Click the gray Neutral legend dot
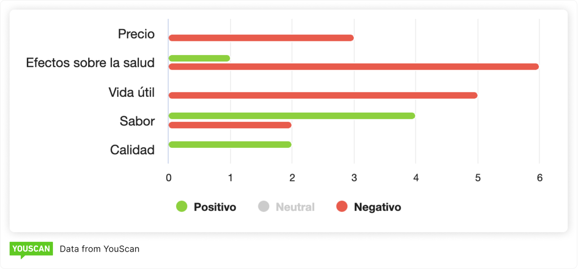The image size is (578, 269). click(263, 207)
